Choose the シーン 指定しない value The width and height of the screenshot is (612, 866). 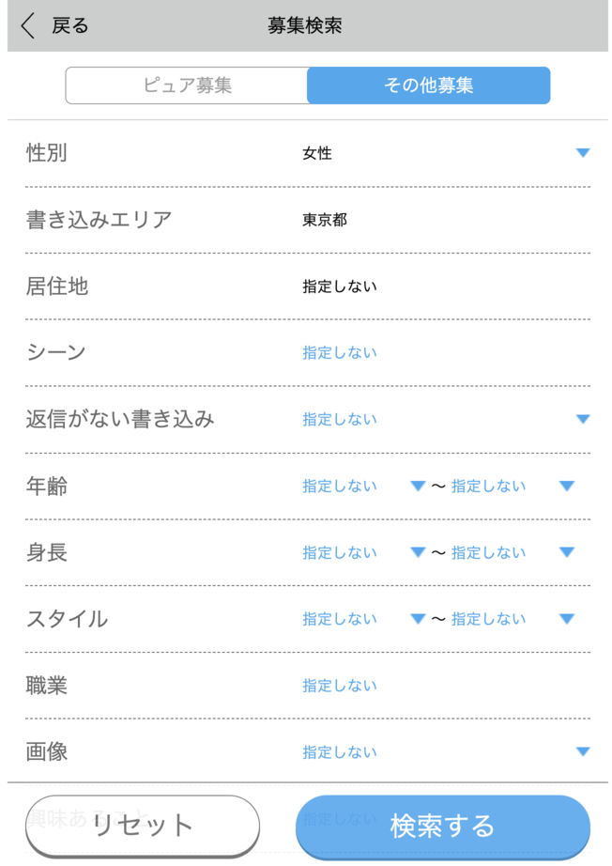coord(340,353)
